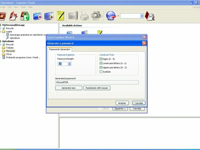Click the lock storage red book toolbar icon
Screen dimensions: 200x150
[x=2, y=16]
